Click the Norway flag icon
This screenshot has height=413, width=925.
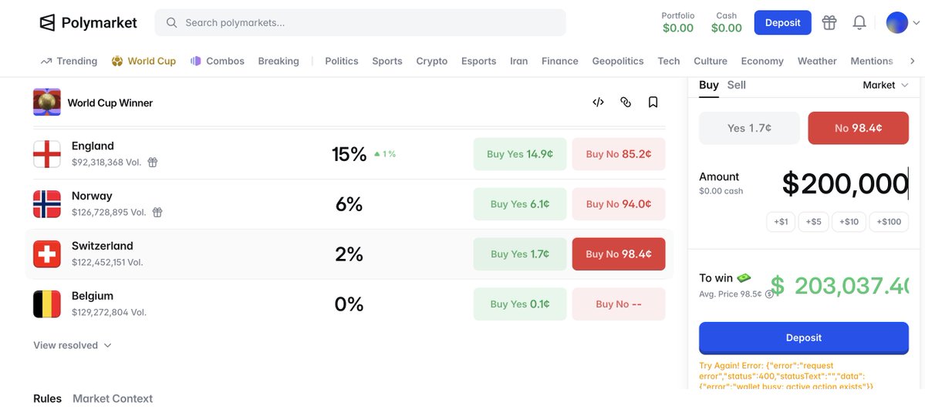pyautogui.click(x=46, y=204)
